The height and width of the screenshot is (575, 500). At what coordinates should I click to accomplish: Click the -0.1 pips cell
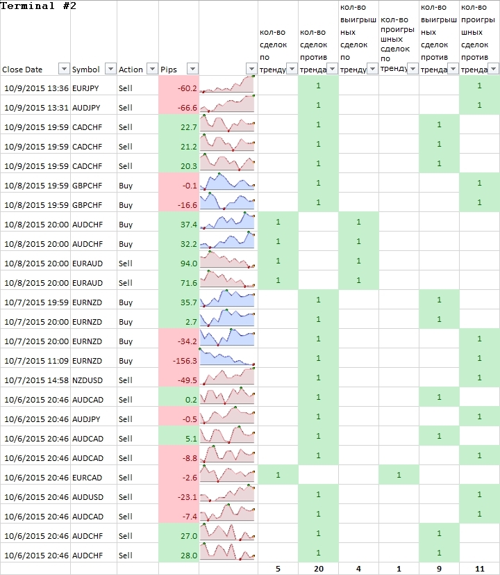(178, 183)
